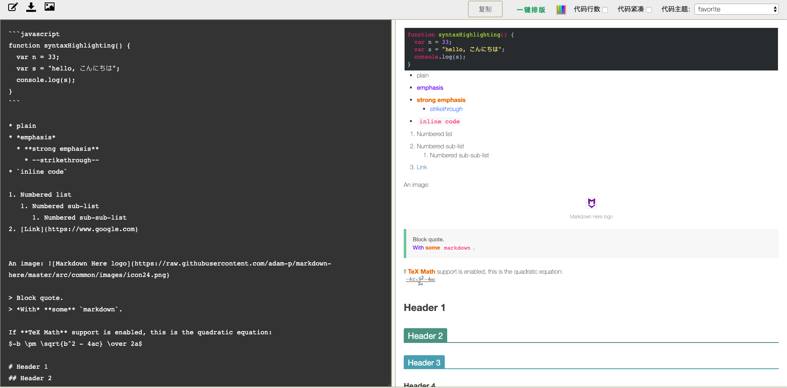
Task: Click the resize handle of the editor textarea
Action: point(389,384)
